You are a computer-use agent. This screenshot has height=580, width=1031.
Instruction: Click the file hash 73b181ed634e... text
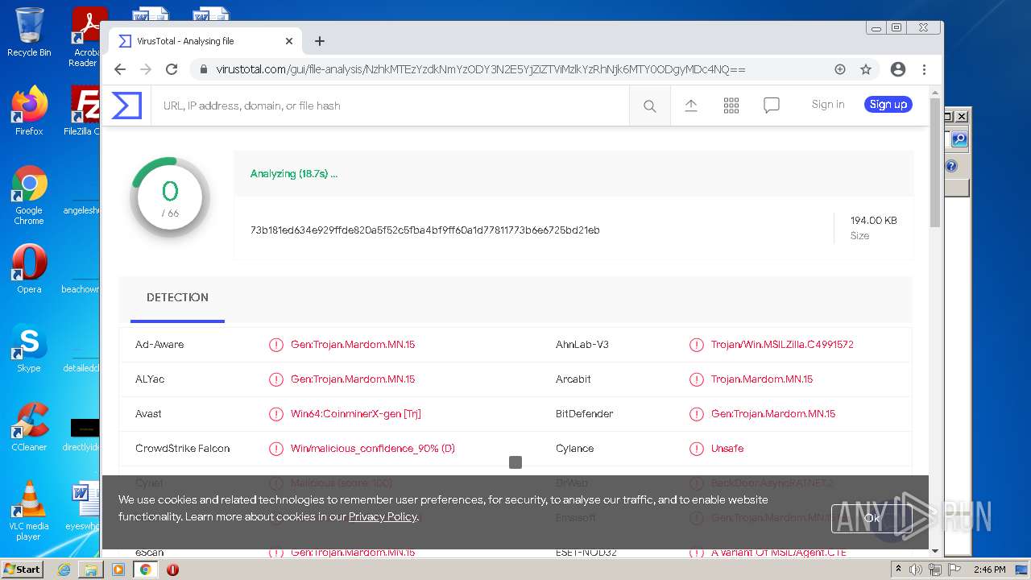click(424, 230)
